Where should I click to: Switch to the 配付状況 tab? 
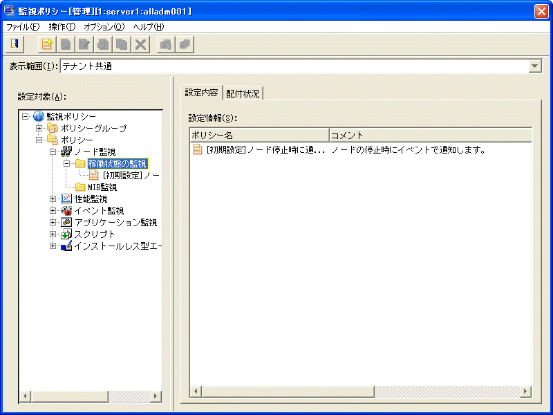tap(243, 93)
